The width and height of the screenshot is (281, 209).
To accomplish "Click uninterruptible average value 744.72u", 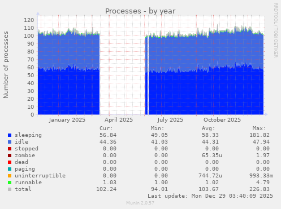I will coord(210,176).
